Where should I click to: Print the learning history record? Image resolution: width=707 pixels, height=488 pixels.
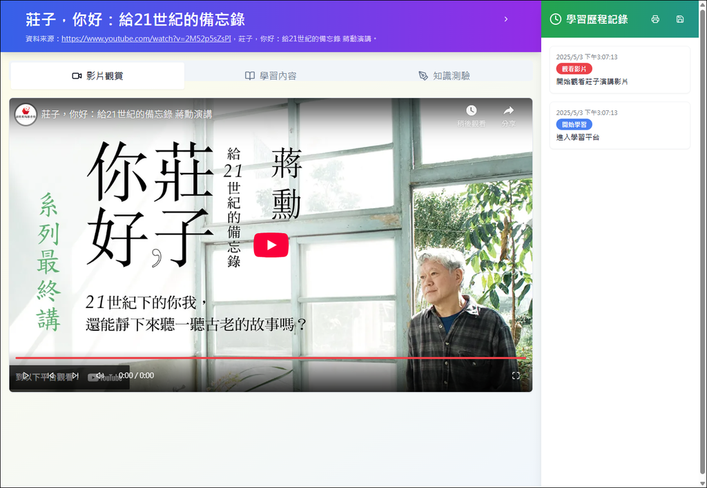[655, 19]
